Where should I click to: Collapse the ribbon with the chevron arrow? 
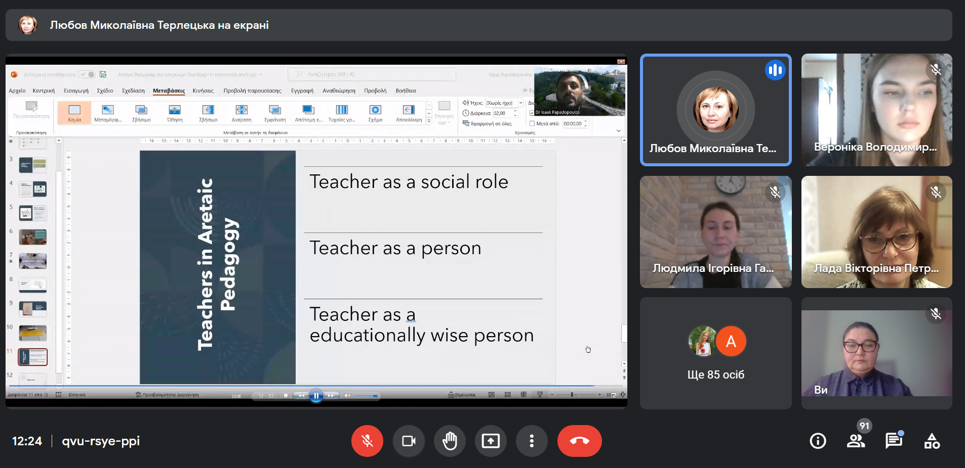pyautogui.click(x=618, y=131)
